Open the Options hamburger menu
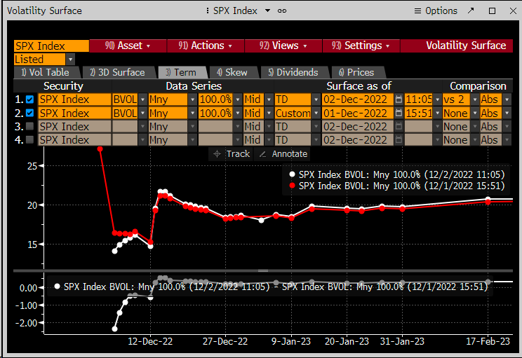The width and height of the screenshot is (522, 358). point(435,11)
